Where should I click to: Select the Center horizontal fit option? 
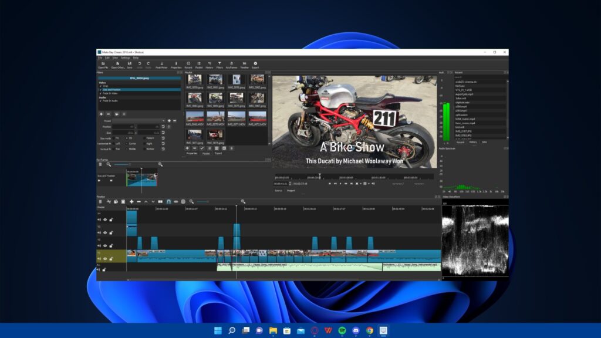(127, 144)
